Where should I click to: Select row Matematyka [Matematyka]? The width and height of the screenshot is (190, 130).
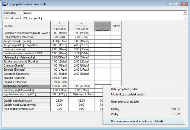tap(27, 57)
